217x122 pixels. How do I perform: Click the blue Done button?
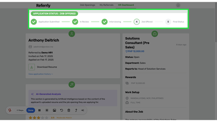pyautogui.click(x=30, y=110)
